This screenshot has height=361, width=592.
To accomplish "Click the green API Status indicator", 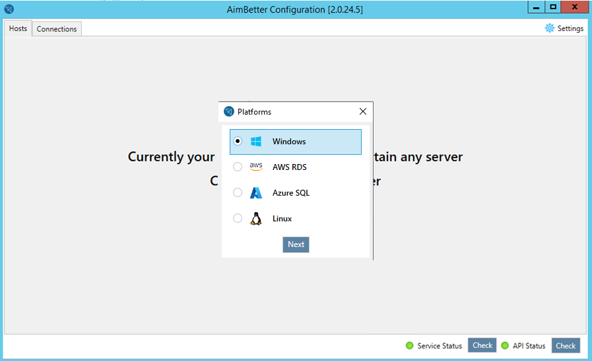I will [505, 346].
